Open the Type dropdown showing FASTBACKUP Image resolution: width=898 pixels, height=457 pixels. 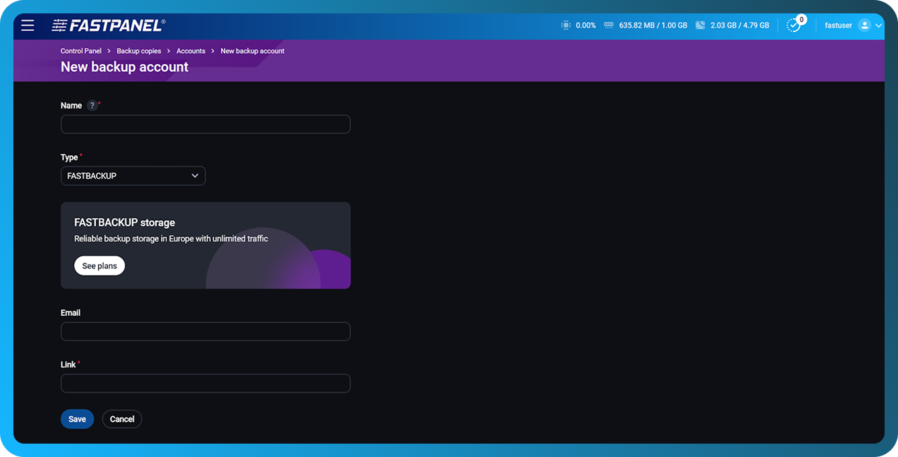[x=133, y=175]
